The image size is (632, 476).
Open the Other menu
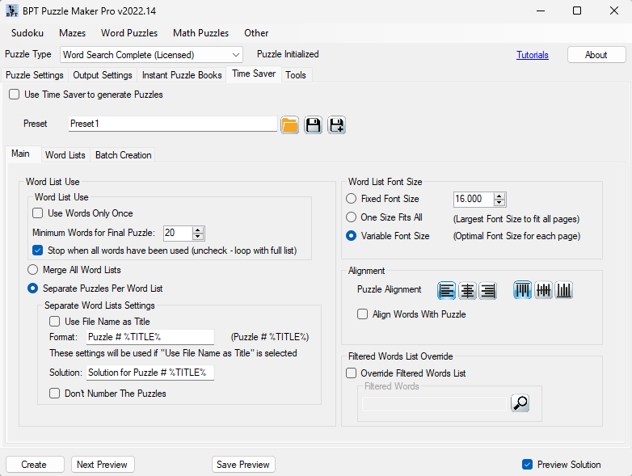[256, 33]
